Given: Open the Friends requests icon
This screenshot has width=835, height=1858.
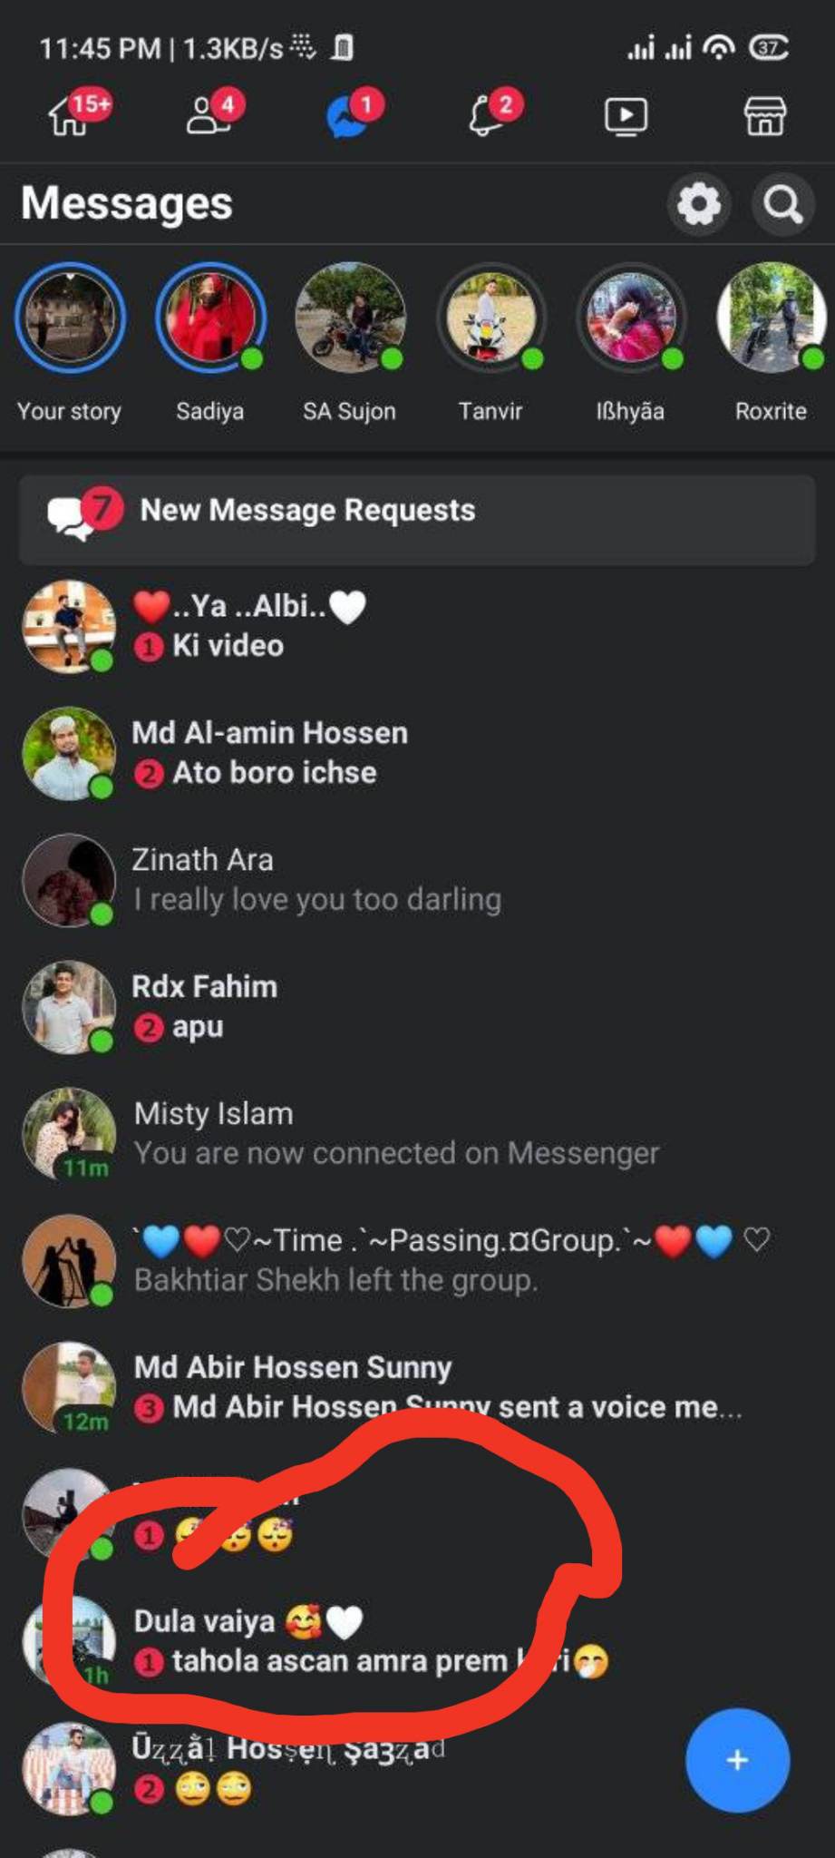Looking at the screenshot, I should 210,115.
